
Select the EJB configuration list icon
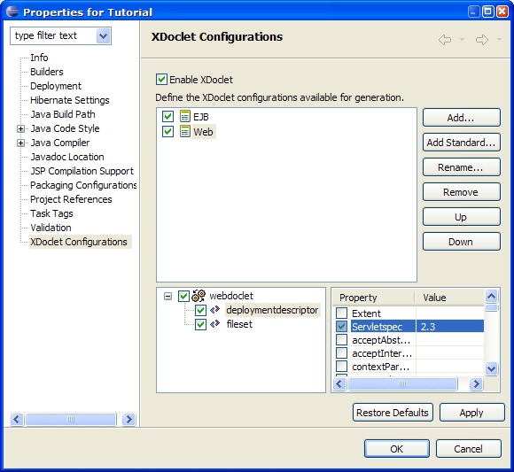(185, 116)
